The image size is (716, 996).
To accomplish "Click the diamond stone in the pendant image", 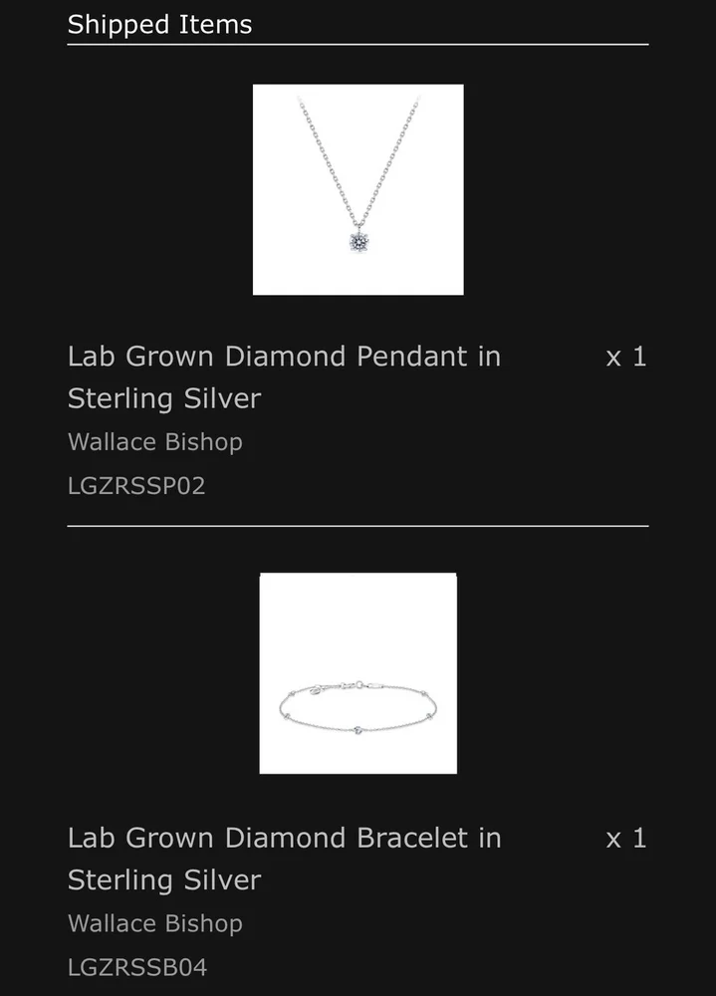I will pos(358,240).
